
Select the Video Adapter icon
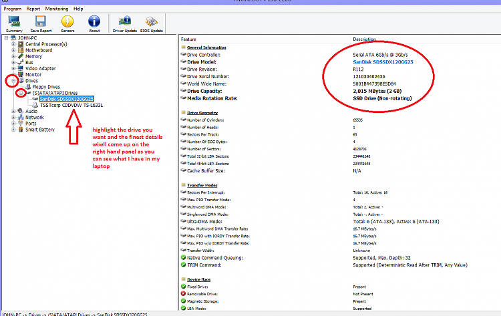point(21,68)
